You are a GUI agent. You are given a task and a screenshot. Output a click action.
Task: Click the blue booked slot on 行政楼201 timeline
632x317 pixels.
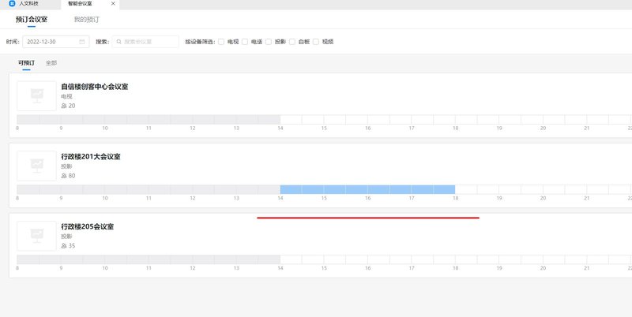tap(367, 189)
